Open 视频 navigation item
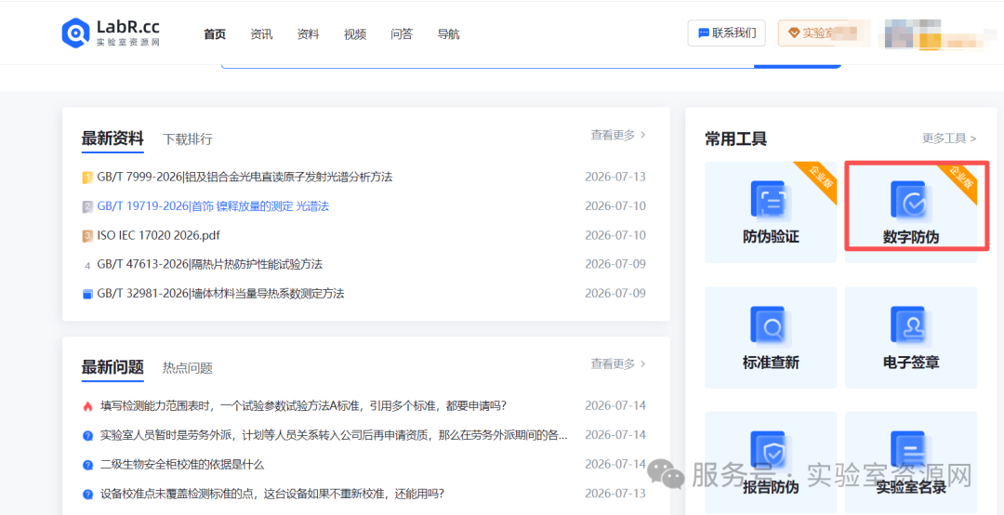The width and height of the screenshot is (1004, 515). pos(355,34)
